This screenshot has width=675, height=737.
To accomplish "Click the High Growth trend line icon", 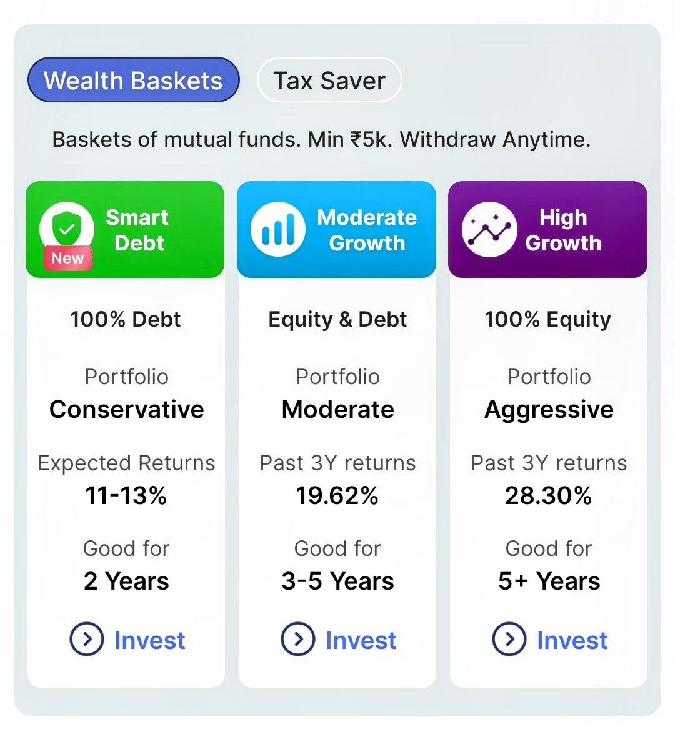I will click(x=488, y=229).
